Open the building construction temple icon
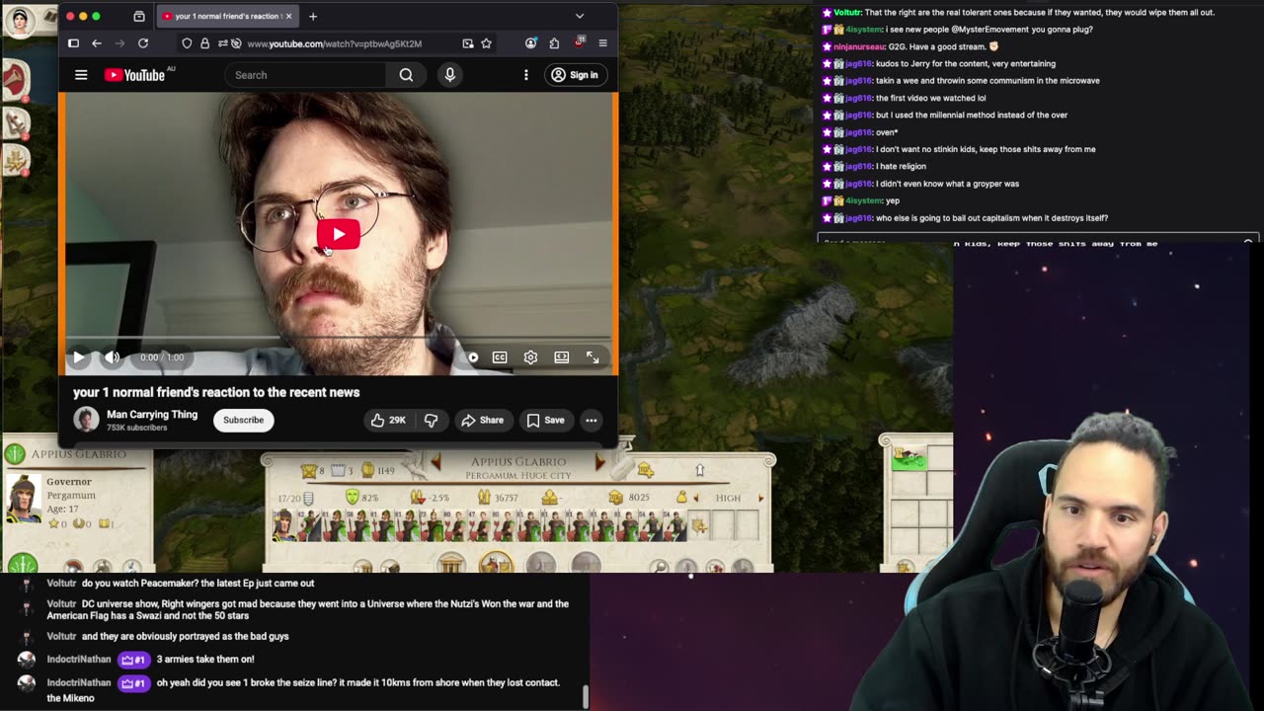 (451, 565)
